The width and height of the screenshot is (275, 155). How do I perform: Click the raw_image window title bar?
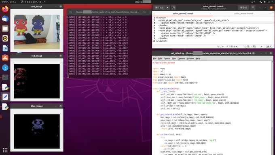click(37, 6)
